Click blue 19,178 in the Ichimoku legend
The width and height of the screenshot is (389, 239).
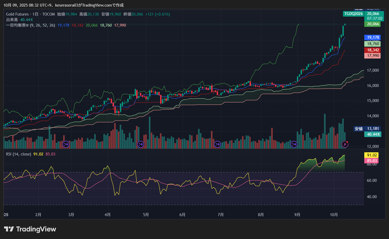63,25
